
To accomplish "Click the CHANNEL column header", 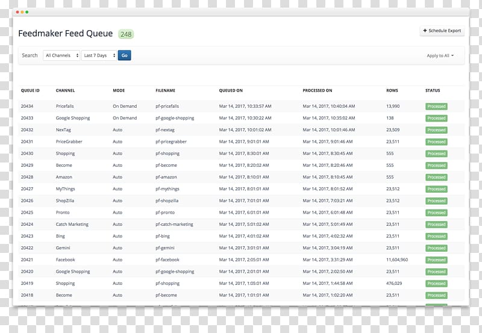I will pos(65,90).
